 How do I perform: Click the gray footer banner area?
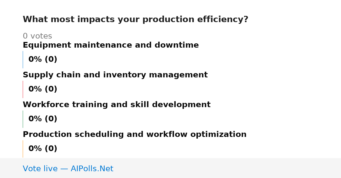point(170,168)
